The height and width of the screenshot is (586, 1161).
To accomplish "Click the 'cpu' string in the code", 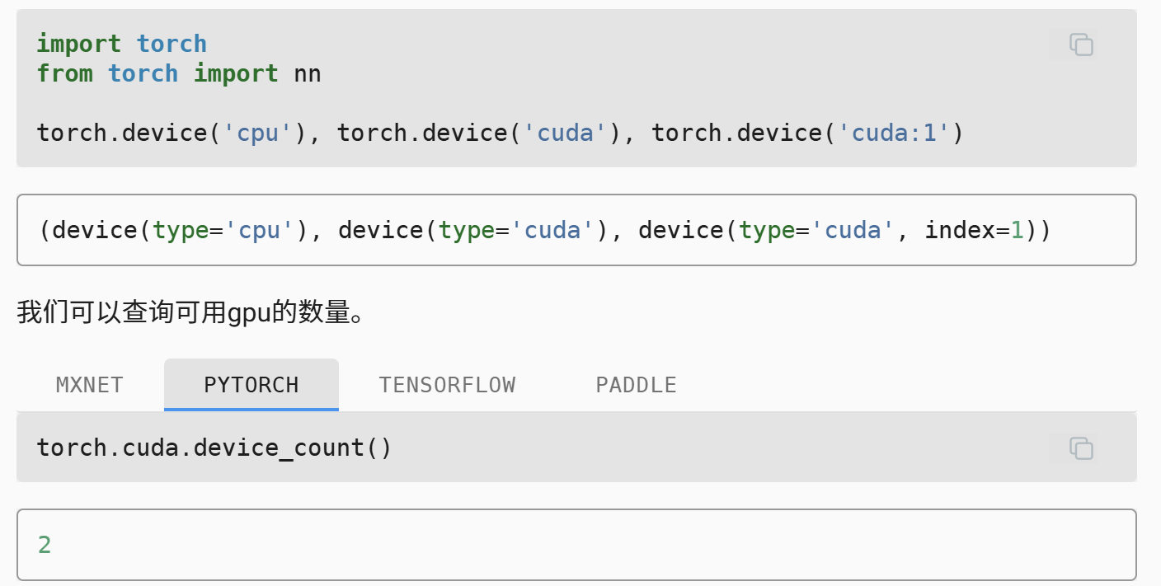I will tap(258, 133).
